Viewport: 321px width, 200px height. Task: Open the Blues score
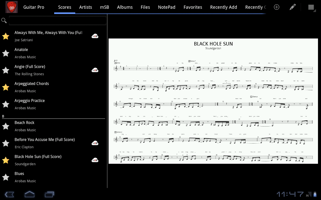(19, 173)
